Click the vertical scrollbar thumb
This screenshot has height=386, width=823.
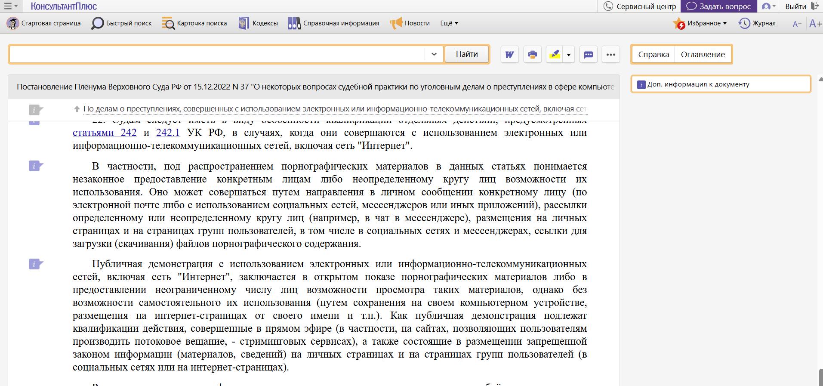point(821,377)
